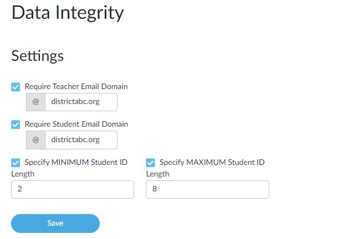Click the Specify MINIMUM Student ID label
This screenshot has width=343, height=239.
(76, 162)
